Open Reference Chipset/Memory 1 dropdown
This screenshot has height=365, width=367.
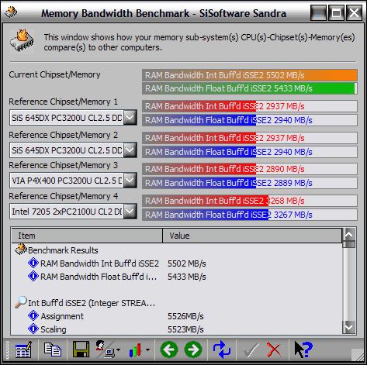click(x=130, y=118)
